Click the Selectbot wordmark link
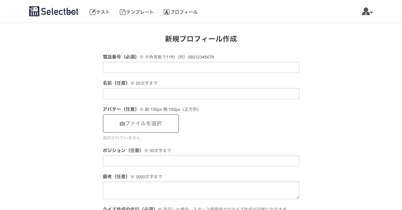Viewport: 402px width, 210px height. tap(60, 12)
